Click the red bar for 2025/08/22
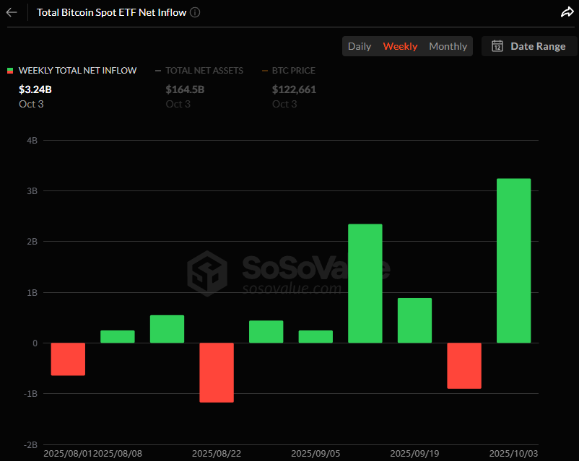This screenshot has height=461, width=579. 217,372
